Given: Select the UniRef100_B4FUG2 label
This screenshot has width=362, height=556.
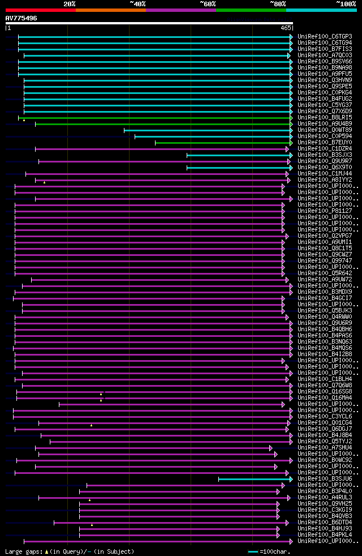Looking at the screenshot, I should pos(325,99).
